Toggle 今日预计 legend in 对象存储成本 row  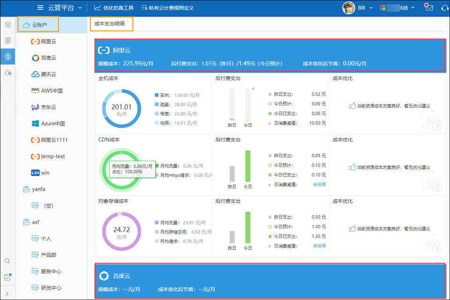(x=270, y=227)
